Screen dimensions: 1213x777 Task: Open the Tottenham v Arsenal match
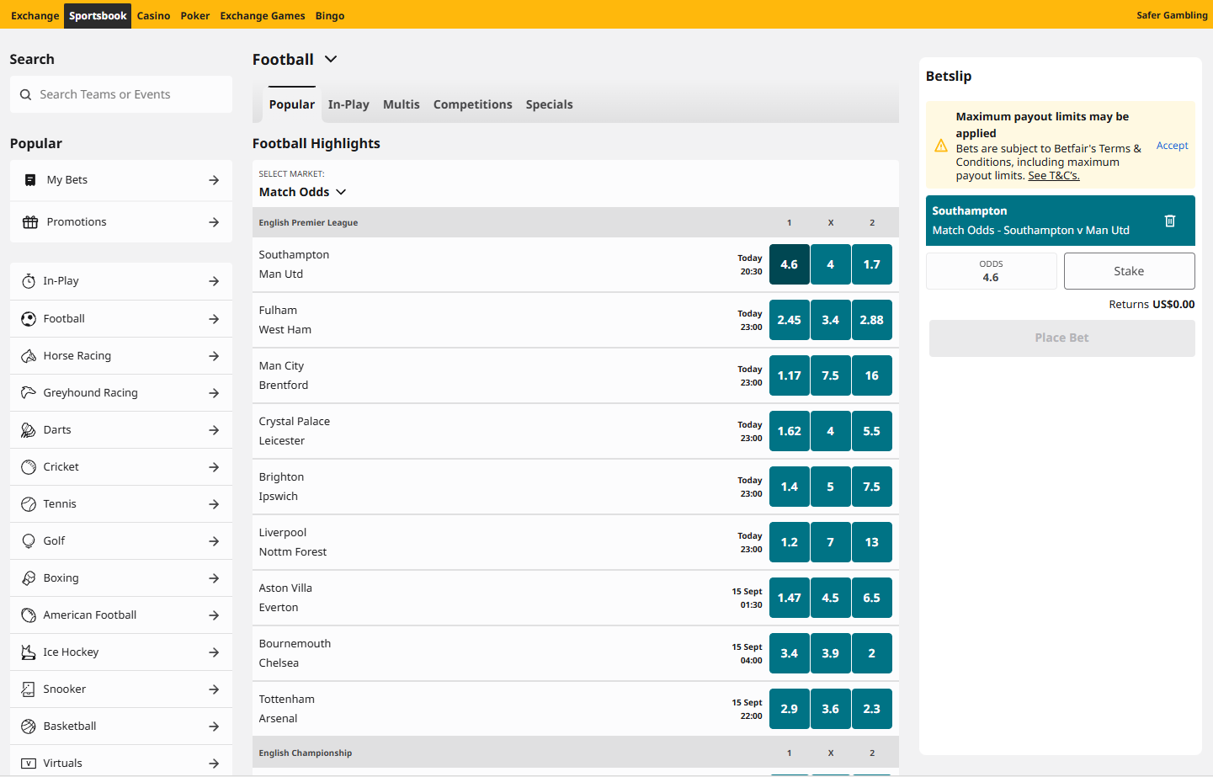[287, 709]
